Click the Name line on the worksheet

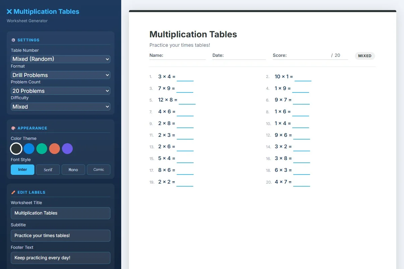[x=177, y=55]
